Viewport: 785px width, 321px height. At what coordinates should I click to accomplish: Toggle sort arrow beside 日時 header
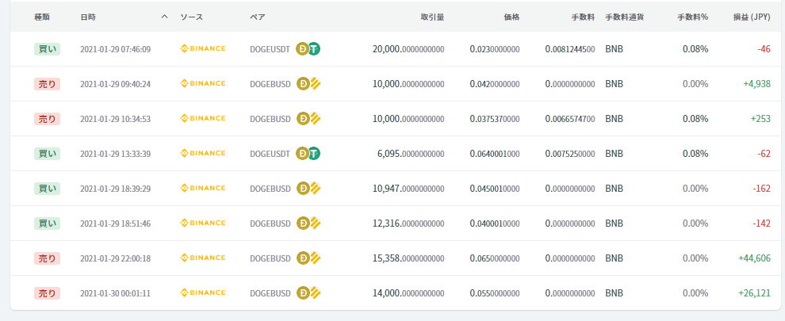pyautogui.click(x=164, y=17)
